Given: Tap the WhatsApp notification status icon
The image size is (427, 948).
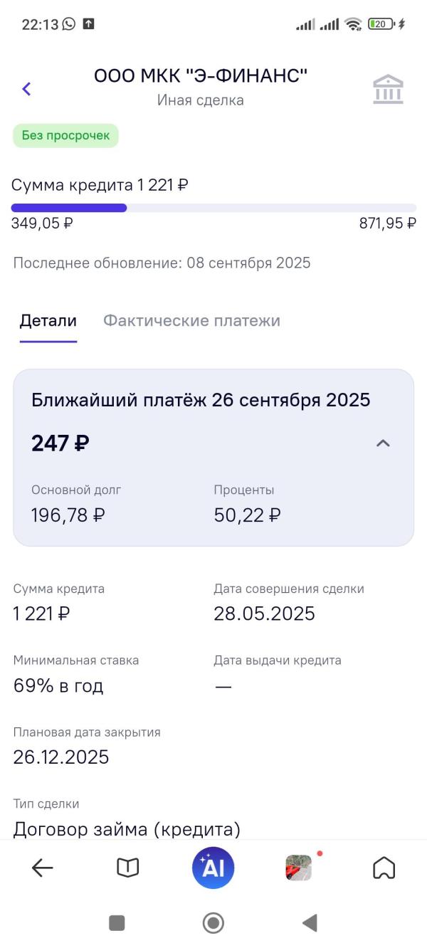Looking at the screenshot, I should coord(68,24).
